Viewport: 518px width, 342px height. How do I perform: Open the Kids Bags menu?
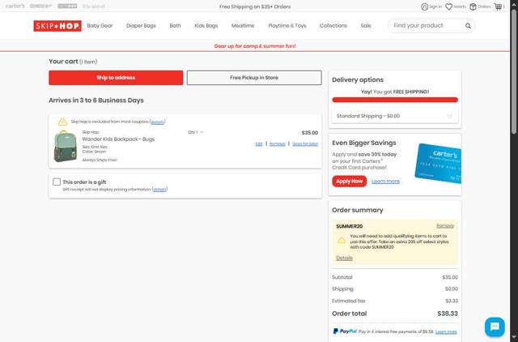(x=206, y=25)
